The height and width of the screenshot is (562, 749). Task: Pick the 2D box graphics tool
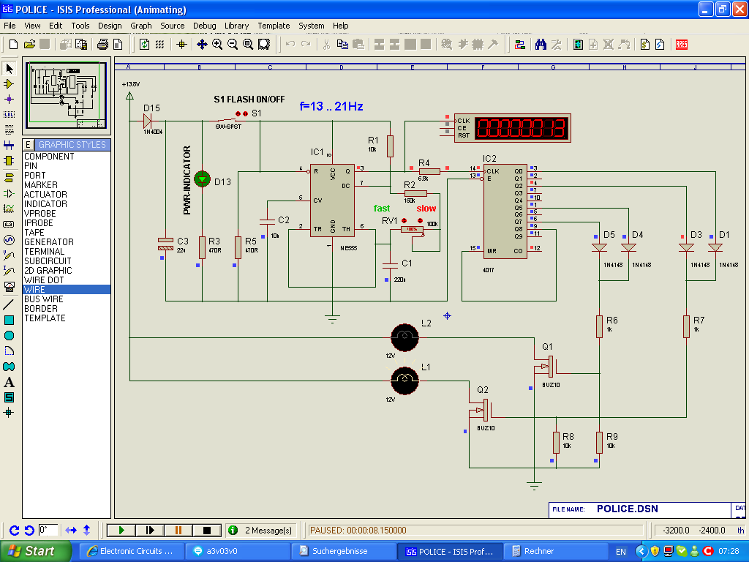[x=9, y=320]
